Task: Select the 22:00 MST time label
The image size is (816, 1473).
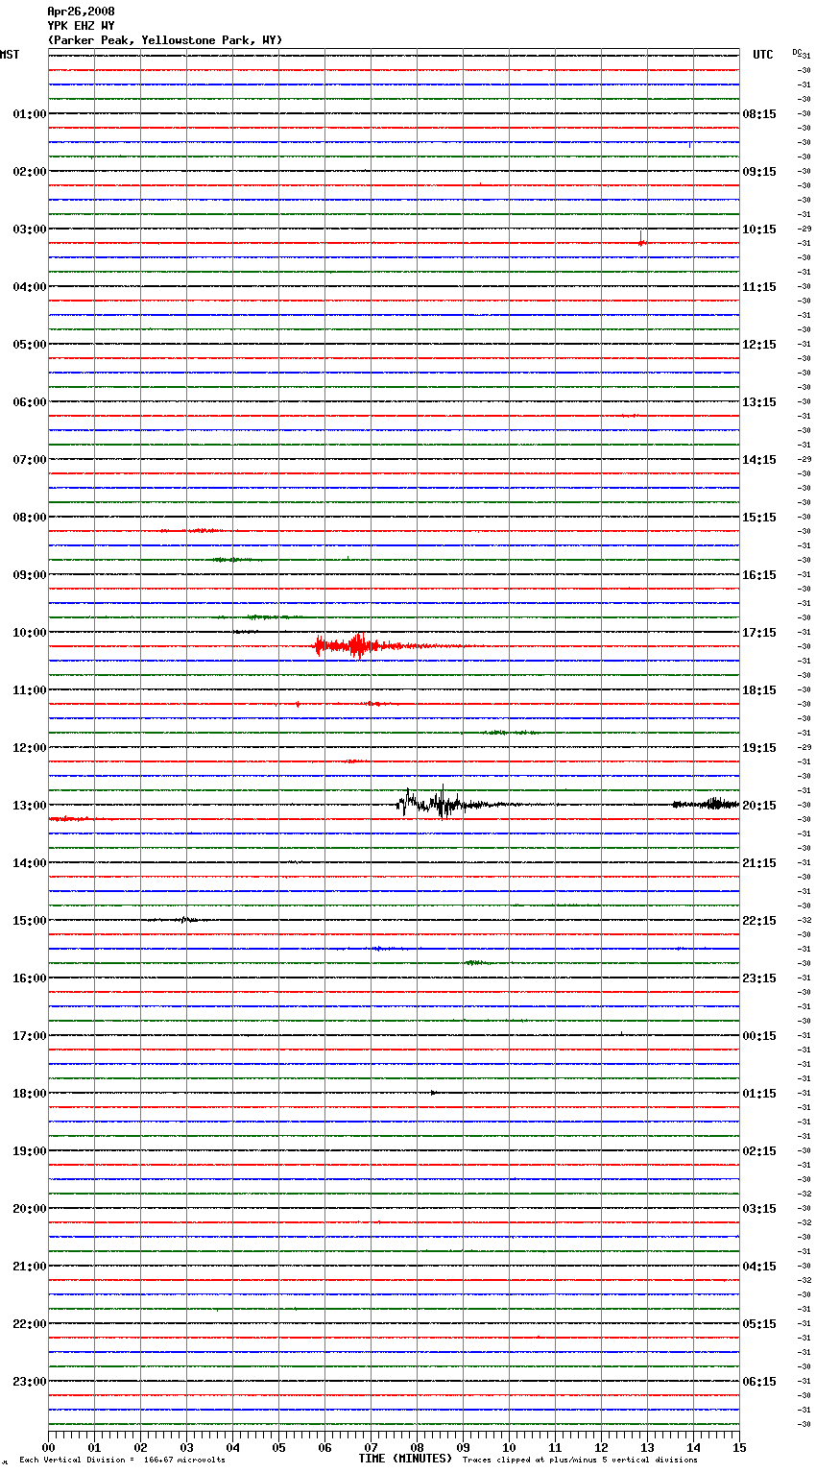Action: coord(30,1324)
